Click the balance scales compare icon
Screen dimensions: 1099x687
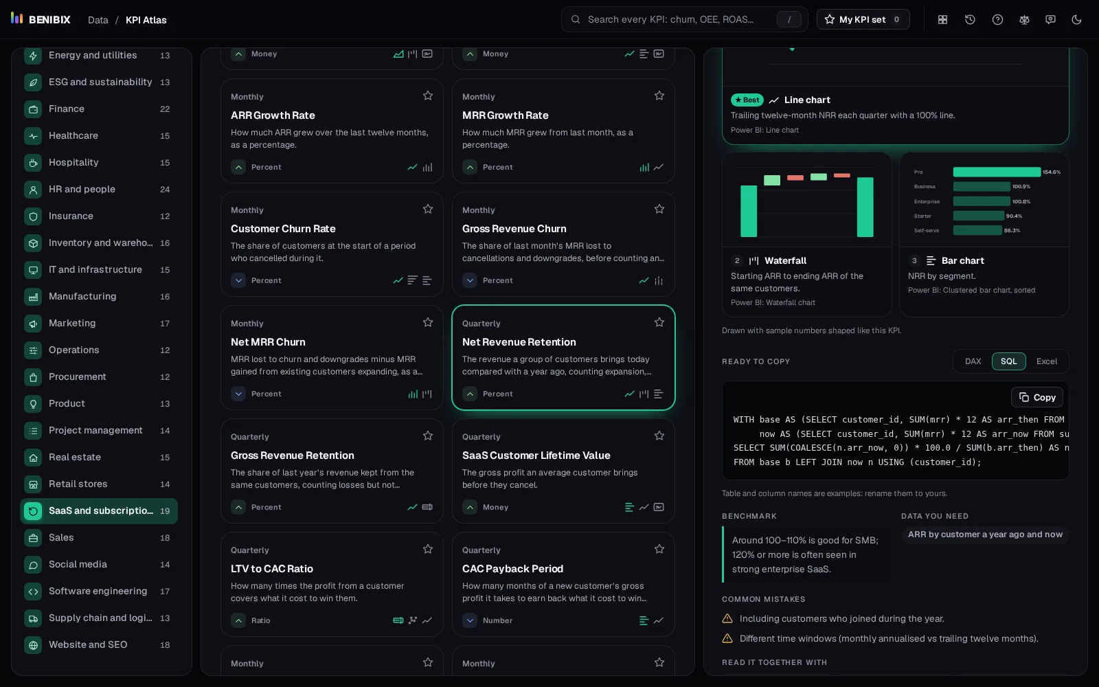pos(1024,20)
